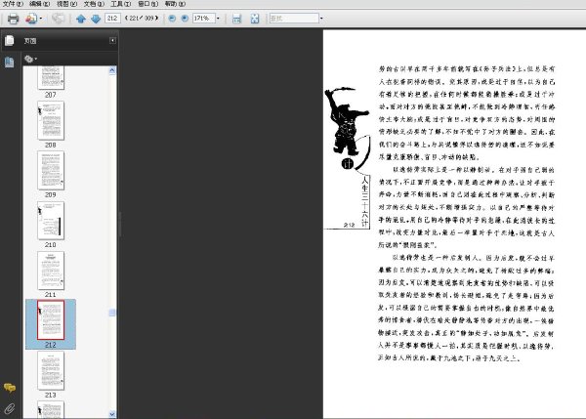Screen dimensions: 586x419
Task: Open the find options dropdown arrow
Action: 321,18
